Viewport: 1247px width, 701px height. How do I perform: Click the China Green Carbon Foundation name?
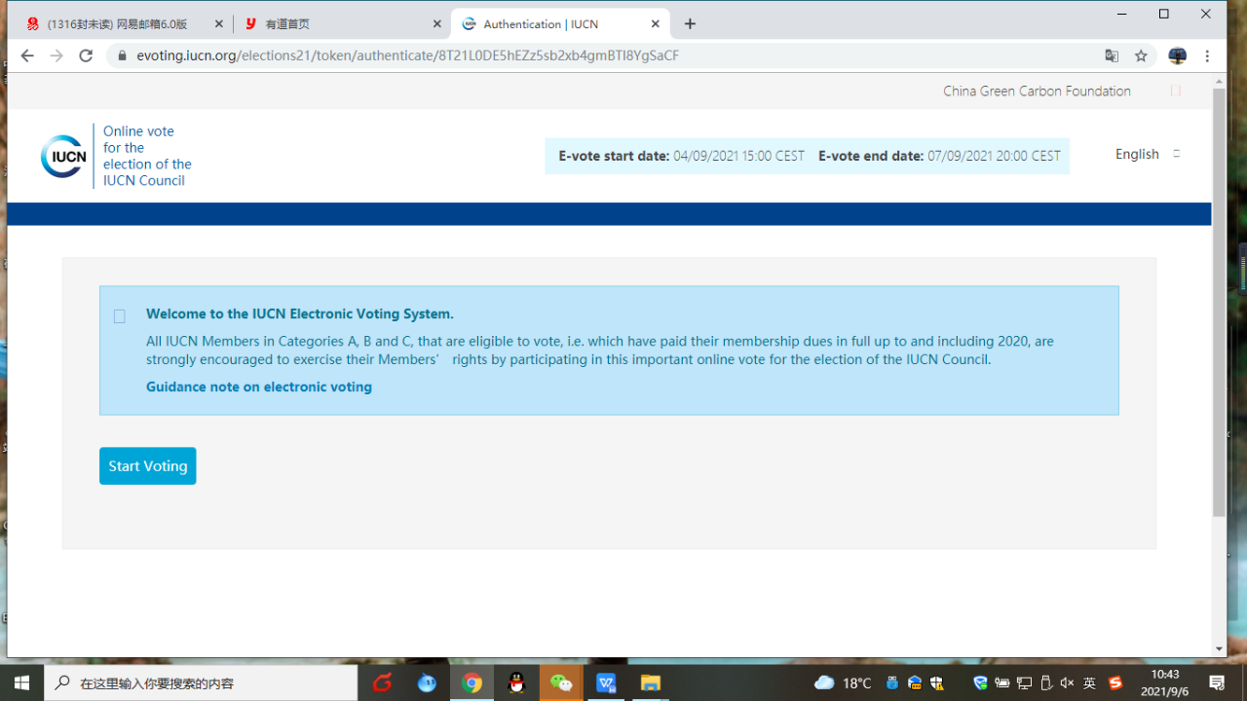point(1037,91)
